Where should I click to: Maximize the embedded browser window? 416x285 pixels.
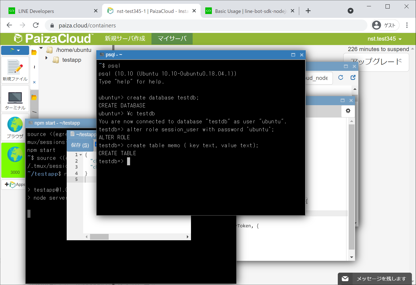(x=346, y=66)
